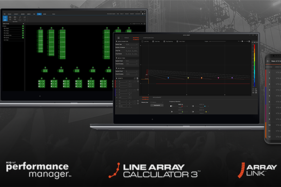This screenshot has width=281, height=187.
Task: Click the blue highlighted menu tab in Performance Manager
Action: point(39,14)
